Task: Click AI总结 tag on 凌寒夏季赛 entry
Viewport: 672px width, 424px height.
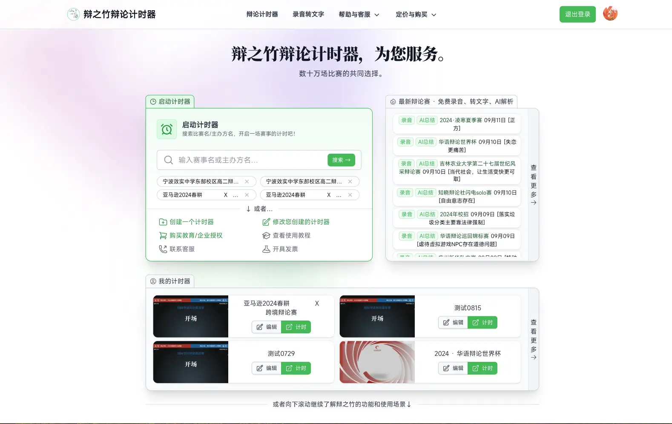Action: [427, 120]
